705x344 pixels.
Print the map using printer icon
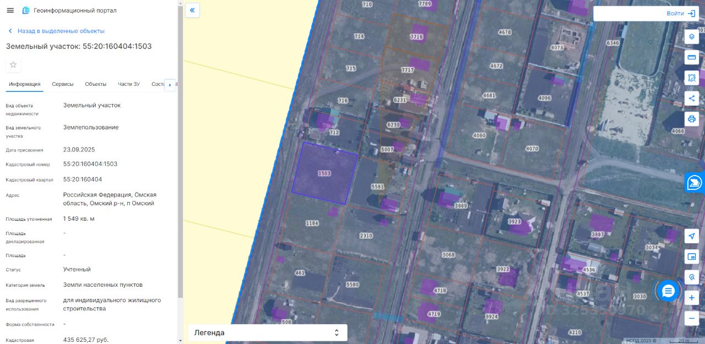(692, 118)
